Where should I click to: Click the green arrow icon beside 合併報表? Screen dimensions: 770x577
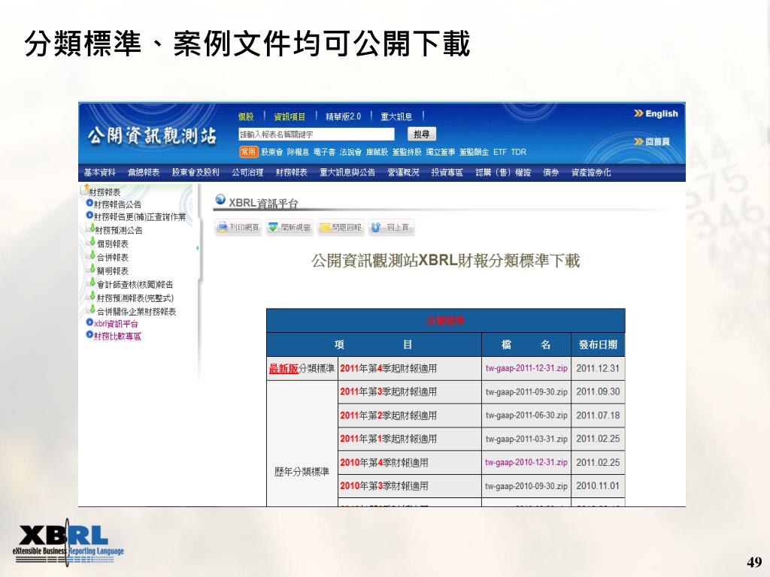[92, 255]
